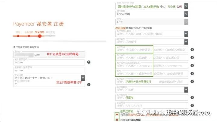
Task: Go to the 开始 registration step
Action: [x=18, y=32]
